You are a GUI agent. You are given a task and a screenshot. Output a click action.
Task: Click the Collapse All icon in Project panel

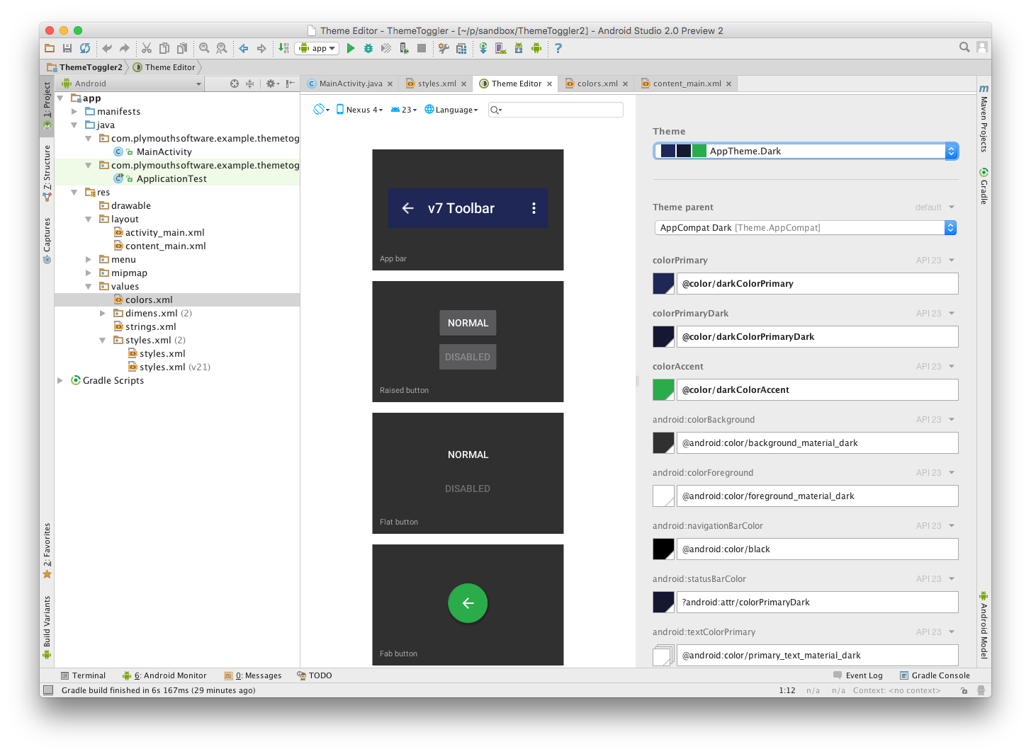(x=249, y=84)
